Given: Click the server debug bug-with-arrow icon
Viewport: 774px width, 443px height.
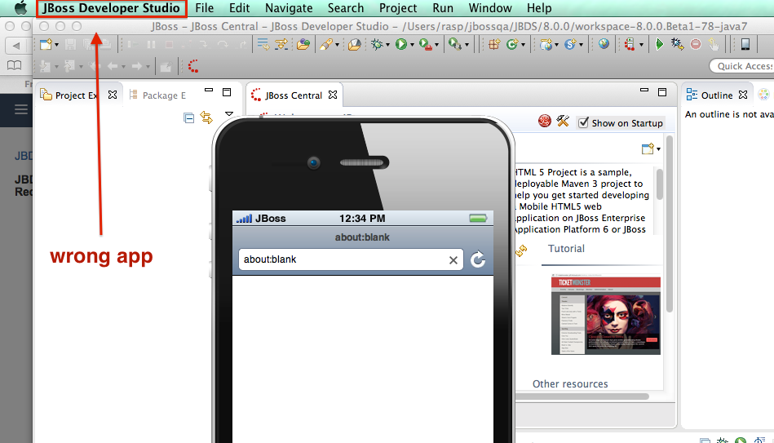Looking at the screenshot, I should [677, 44].
